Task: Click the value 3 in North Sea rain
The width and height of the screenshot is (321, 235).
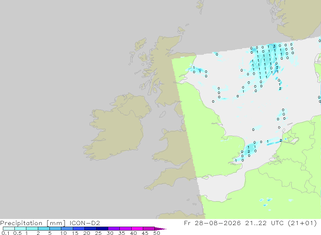Action: 274,46
